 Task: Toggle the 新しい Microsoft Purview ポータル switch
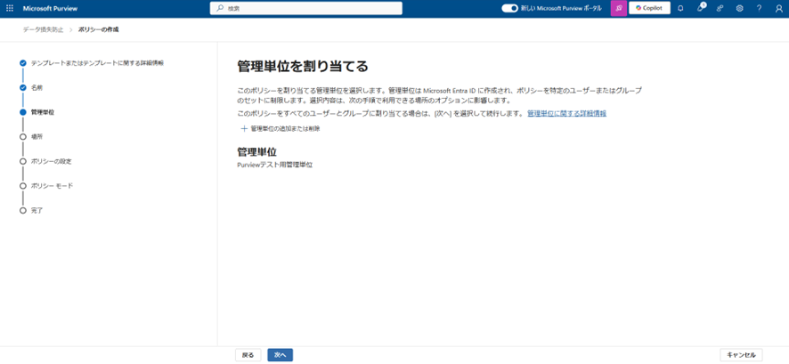(x=509, y=8)
